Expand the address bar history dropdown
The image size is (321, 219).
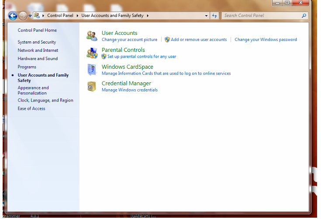pos(206,16)
